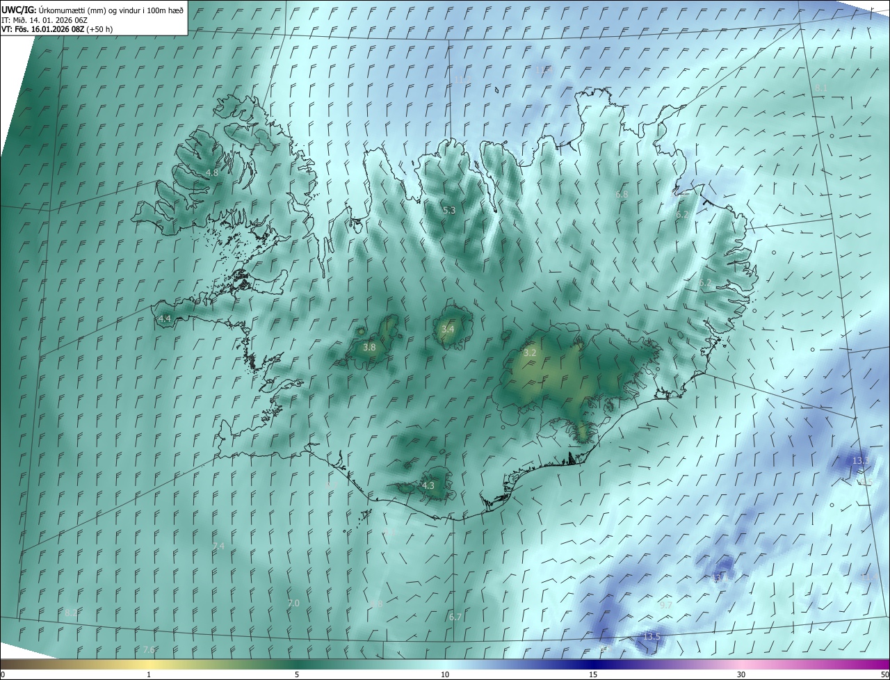Click the 1 tick on the color bar
This screenshot has height=680, width=890.
coord(149,674)
